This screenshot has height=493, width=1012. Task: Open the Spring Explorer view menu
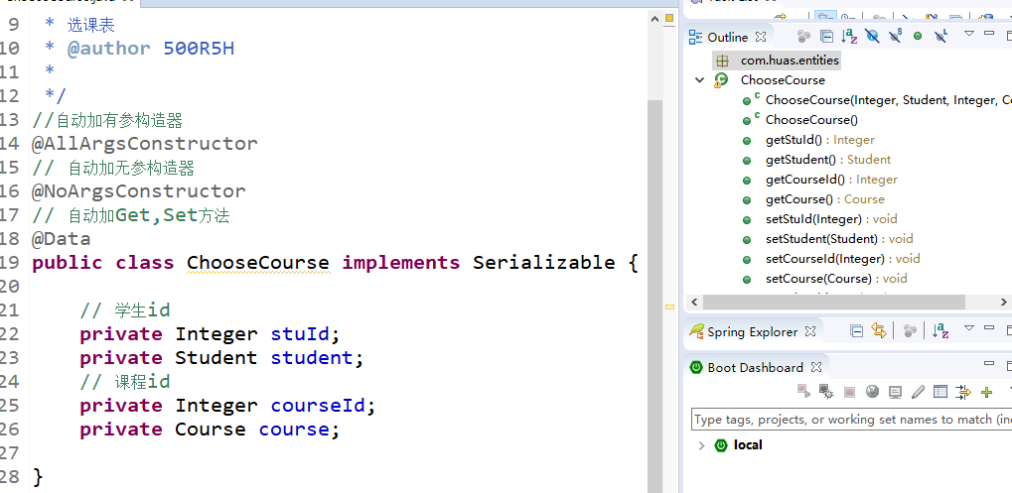click(x=968, y=328)
